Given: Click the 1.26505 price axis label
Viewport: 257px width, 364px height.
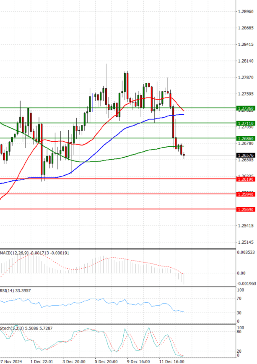Looking at the screenshot, I should click(x=246, y=160).
